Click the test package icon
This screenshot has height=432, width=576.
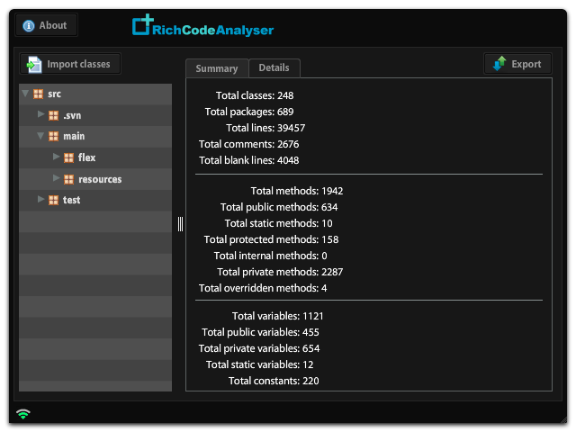point(53,201)
